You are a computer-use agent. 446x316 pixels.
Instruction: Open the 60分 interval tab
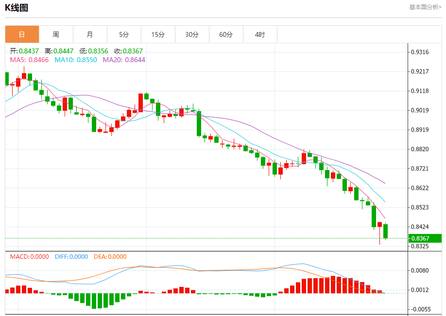(x=226, y=34)
